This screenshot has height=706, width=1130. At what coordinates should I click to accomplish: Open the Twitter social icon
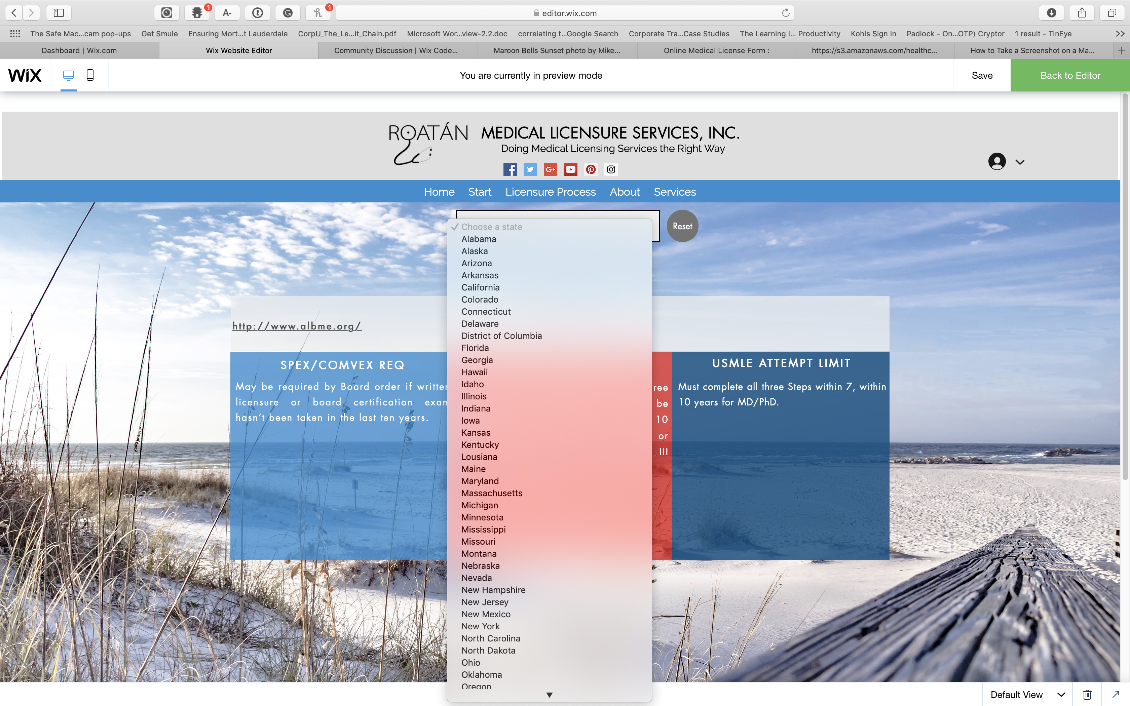(530, 169)
